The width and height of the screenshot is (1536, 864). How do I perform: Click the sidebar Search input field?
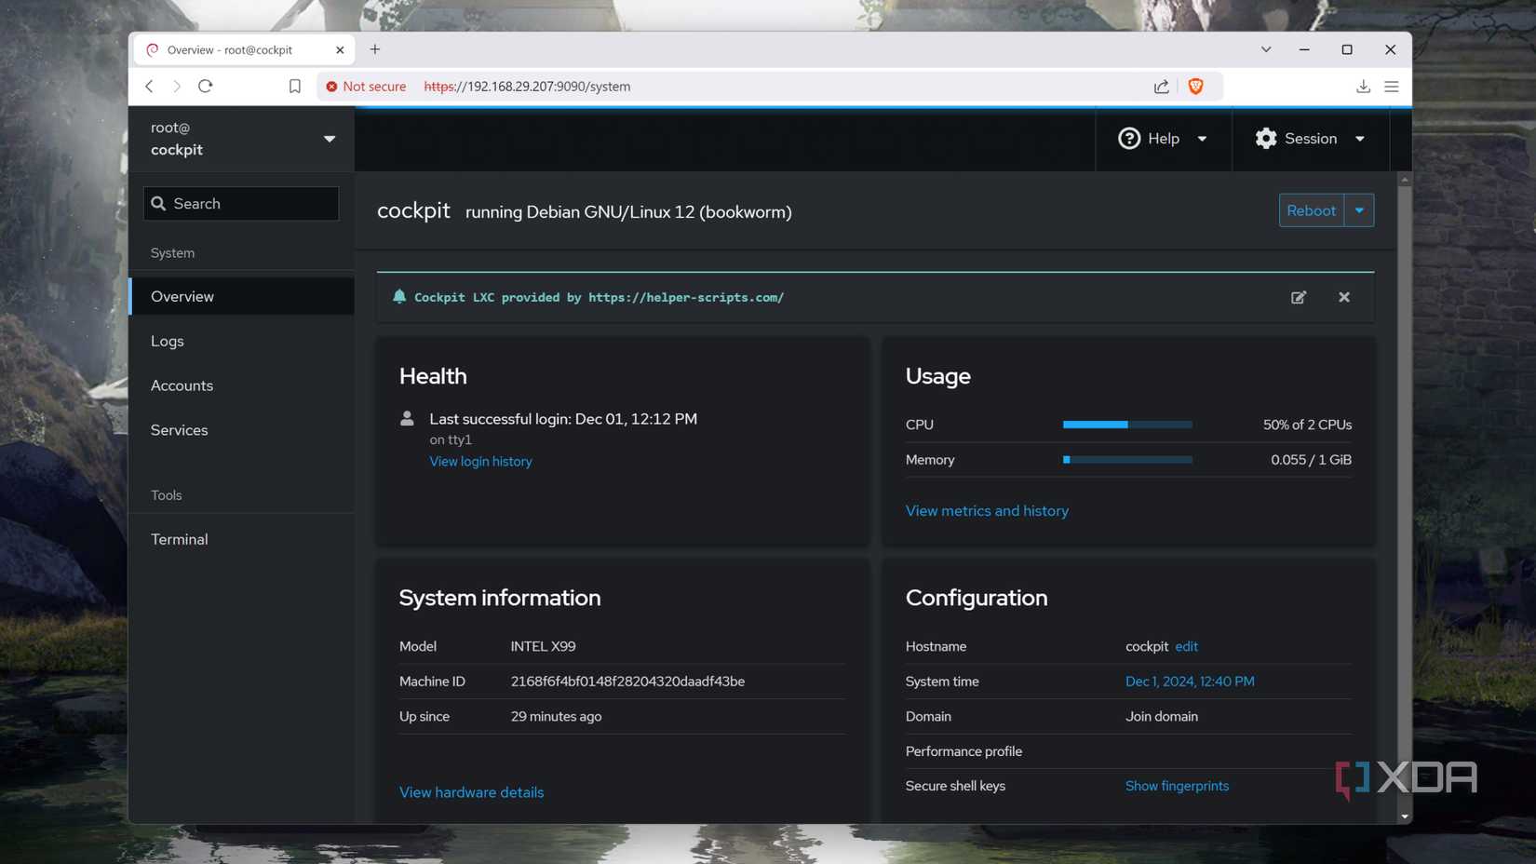242,203
